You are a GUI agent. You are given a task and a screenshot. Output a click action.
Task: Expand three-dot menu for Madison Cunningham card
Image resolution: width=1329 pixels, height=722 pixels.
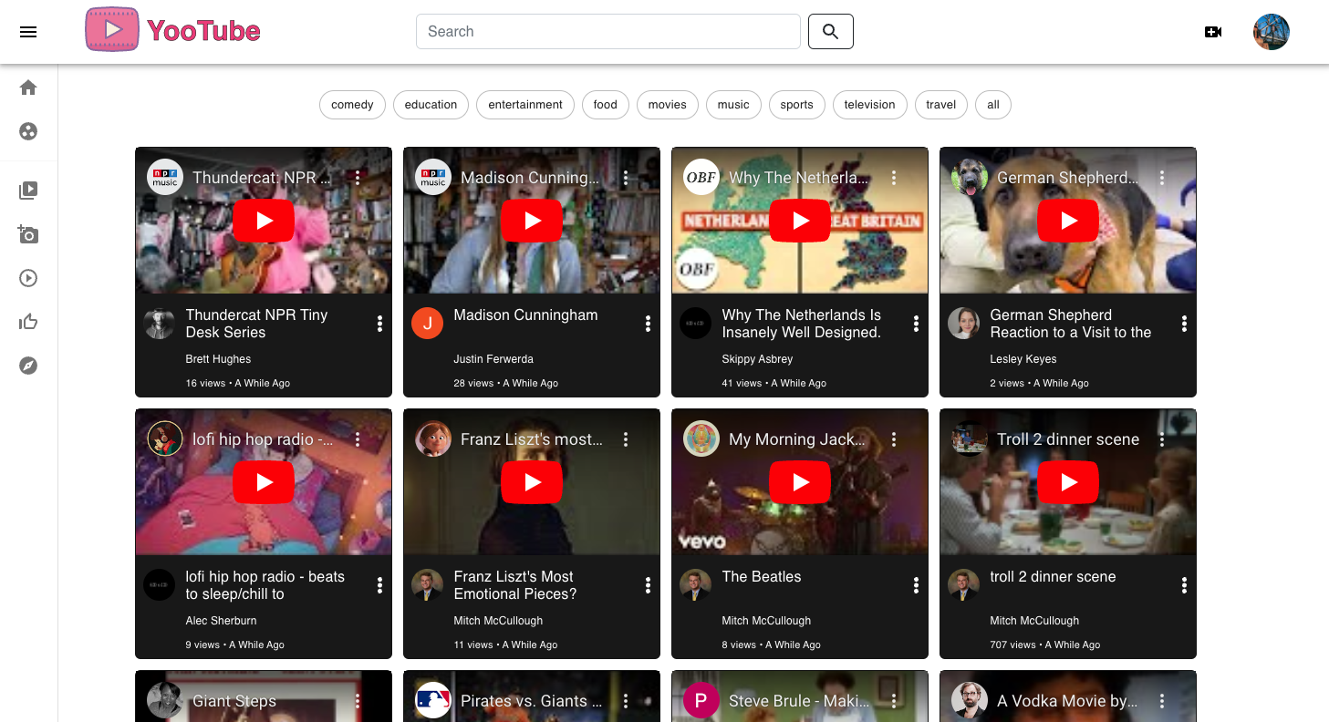coord(648,324)
